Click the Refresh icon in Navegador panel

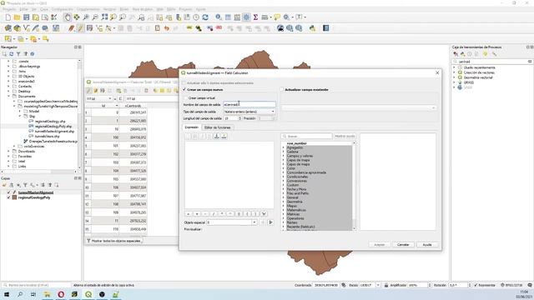click(11, 54)
